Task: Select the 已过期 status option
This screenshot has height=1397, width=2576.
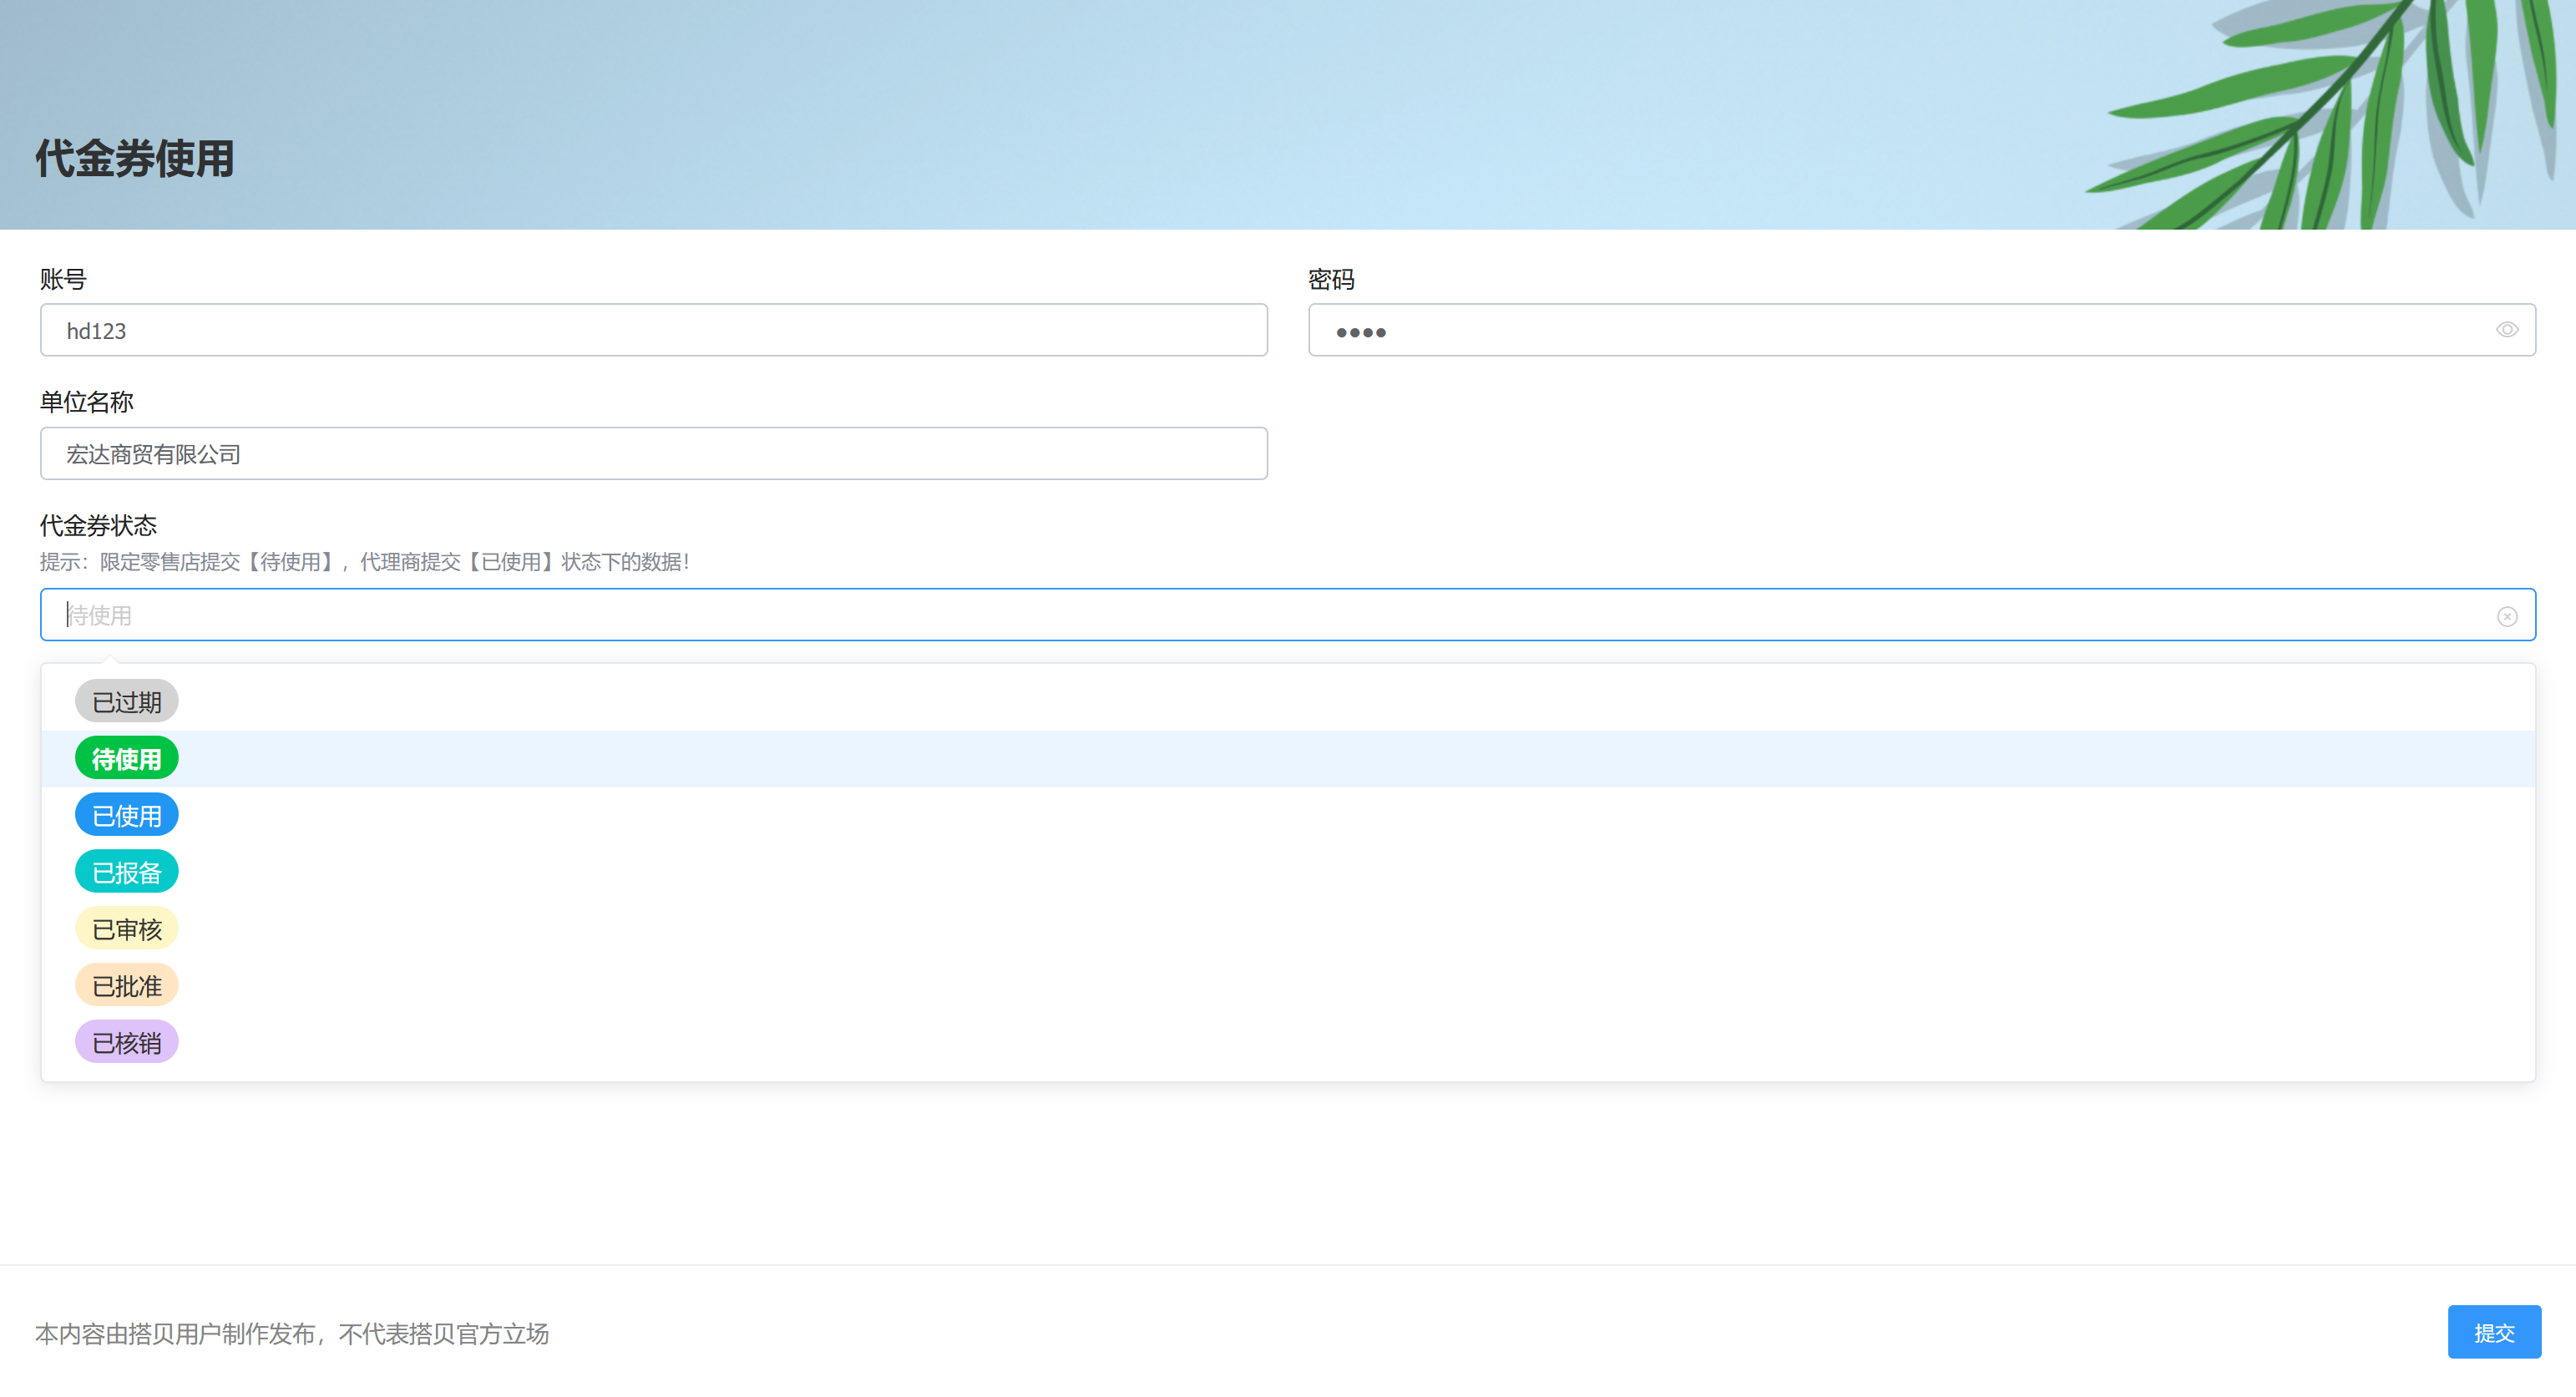Action: click(126, 702)
